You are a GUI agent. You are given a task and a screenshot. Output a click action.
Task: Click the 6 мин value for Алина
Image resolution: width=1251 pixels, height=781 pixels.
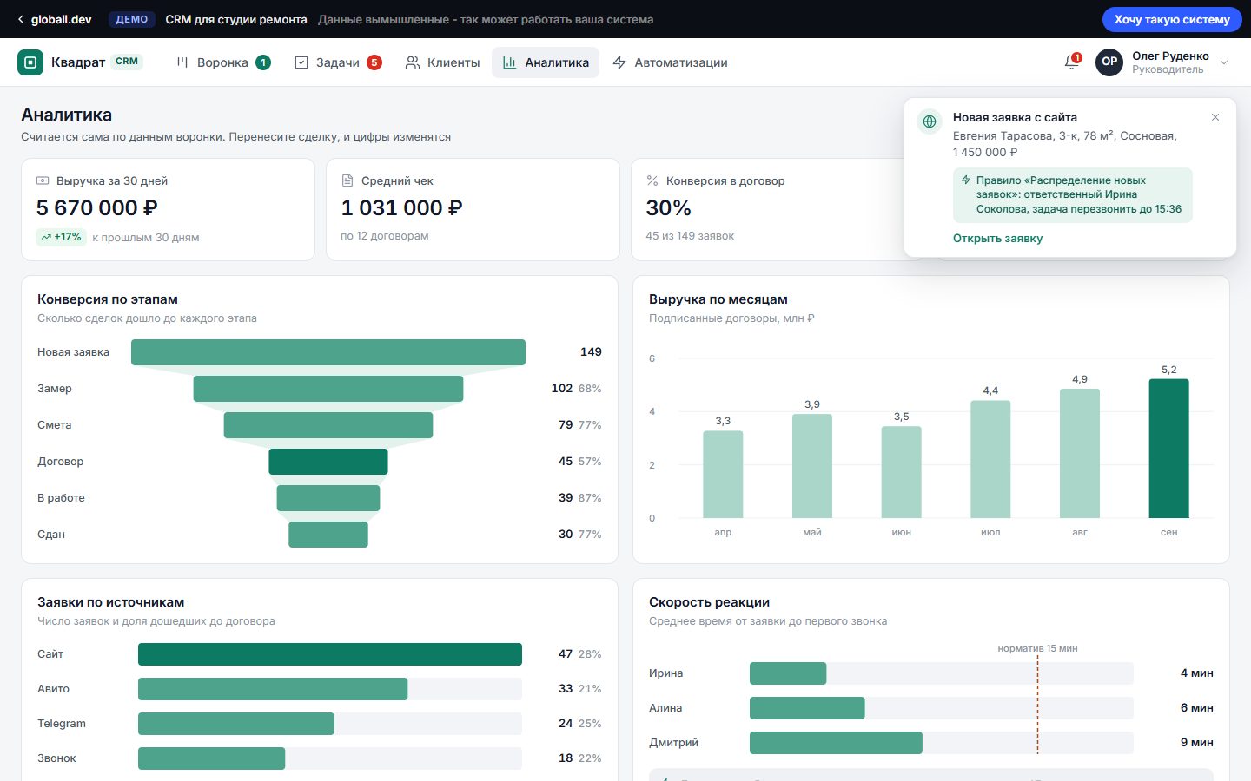1196,708
